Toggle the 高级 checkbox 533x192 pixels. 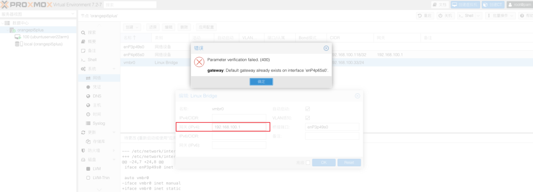click(307, 162)
